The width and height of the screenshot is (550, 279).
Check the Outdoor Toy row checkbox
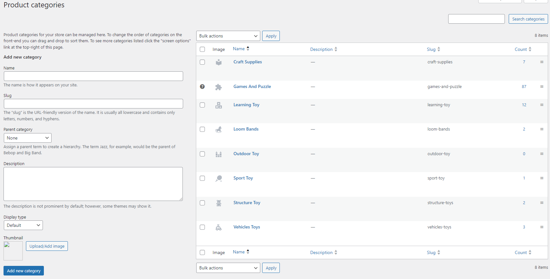pyautogui.click(x=202, y=154)
